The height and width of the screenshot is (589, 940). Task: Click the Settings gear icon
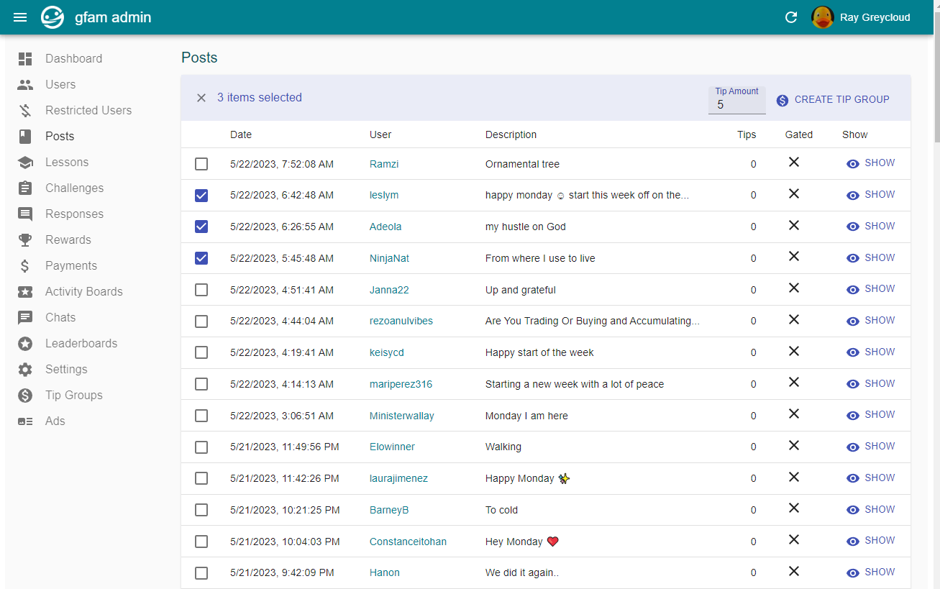25,370
